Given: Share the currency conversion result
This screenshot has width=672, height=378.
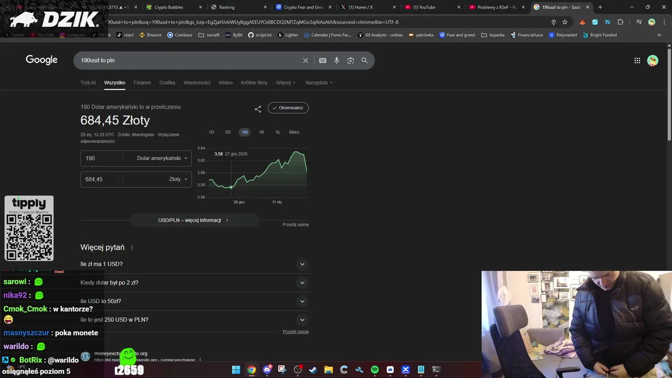Looking at the screenshot, I should pos(258,109).
